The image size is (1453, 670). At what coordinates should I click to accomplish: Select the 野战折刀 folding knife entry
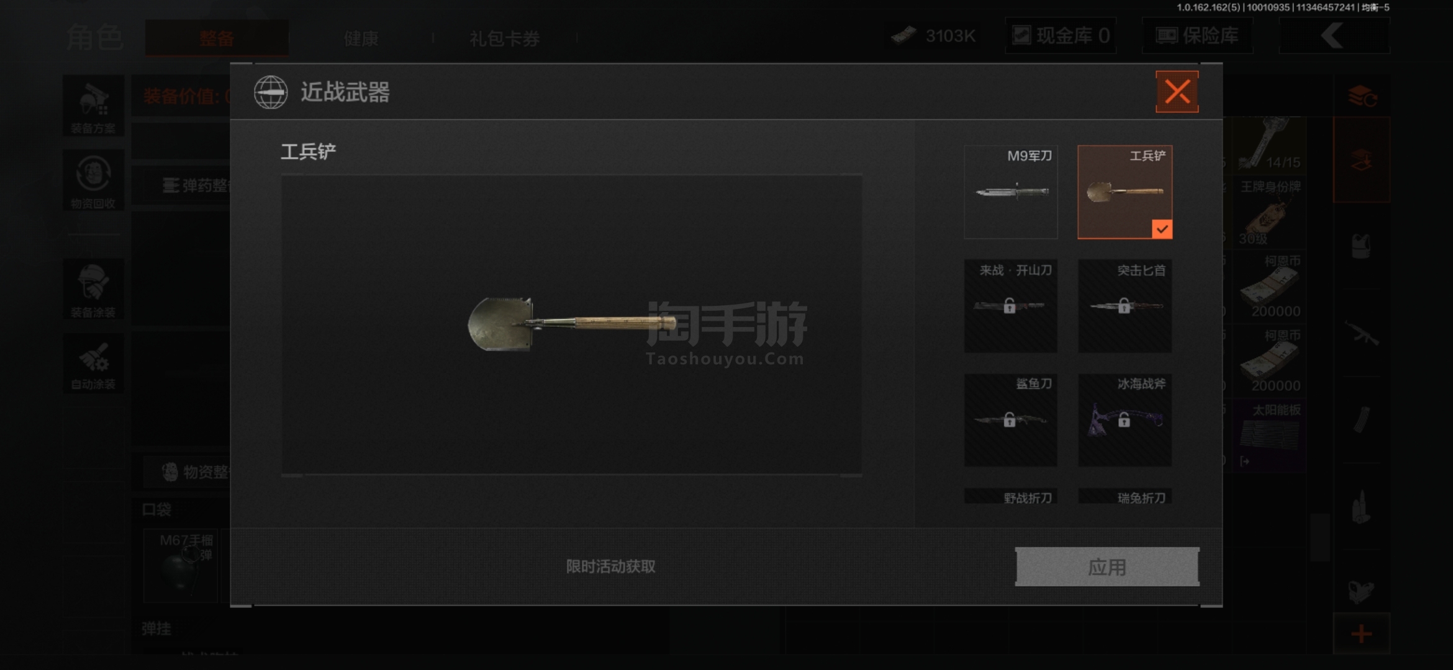click(1010, 496)
